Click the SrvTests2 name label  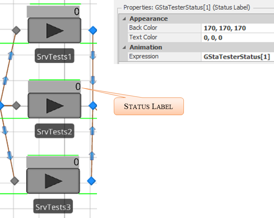[x=55, y=131]
